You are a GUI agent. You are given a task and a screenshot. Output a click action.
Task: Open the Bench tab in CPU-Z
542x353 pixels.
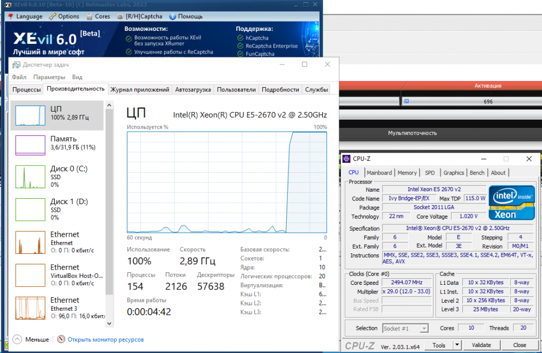(x=477, y=173)
